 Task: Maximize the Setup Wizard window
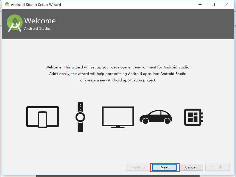click(x=213, y=4)
